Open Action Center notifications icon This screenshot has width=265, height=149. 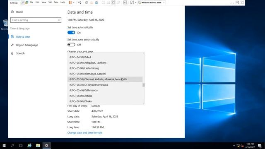point(260,146)
